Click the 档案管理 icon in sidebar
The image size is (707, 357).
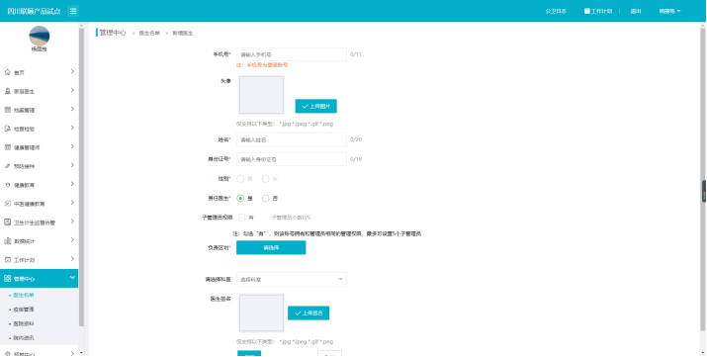pyautogui.click(x=7, y=110)
